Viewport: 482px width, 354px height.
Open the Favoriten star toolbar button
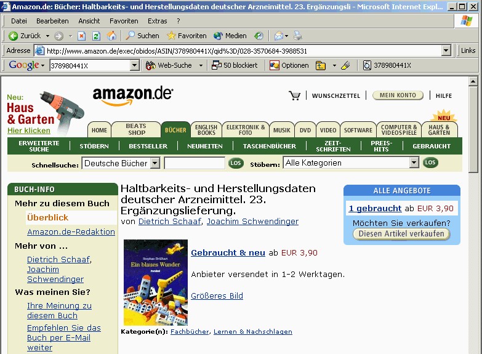coord(187,36)
